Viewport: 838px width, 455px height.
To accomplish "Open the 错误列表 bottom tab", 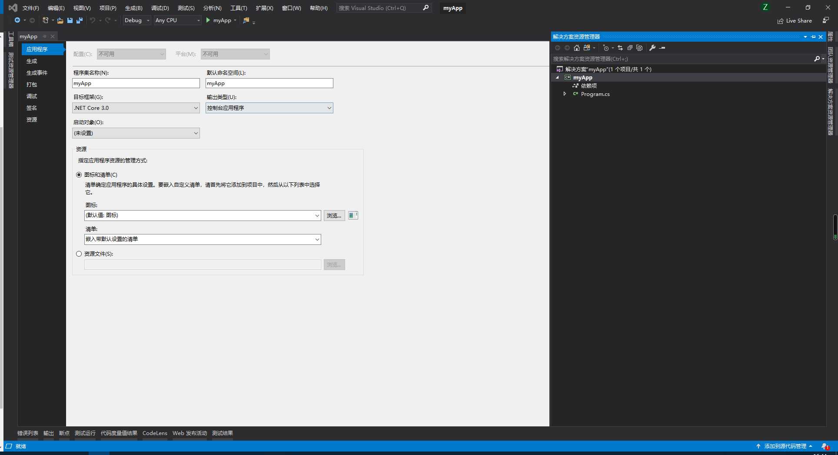I will [x=28, y=433].
